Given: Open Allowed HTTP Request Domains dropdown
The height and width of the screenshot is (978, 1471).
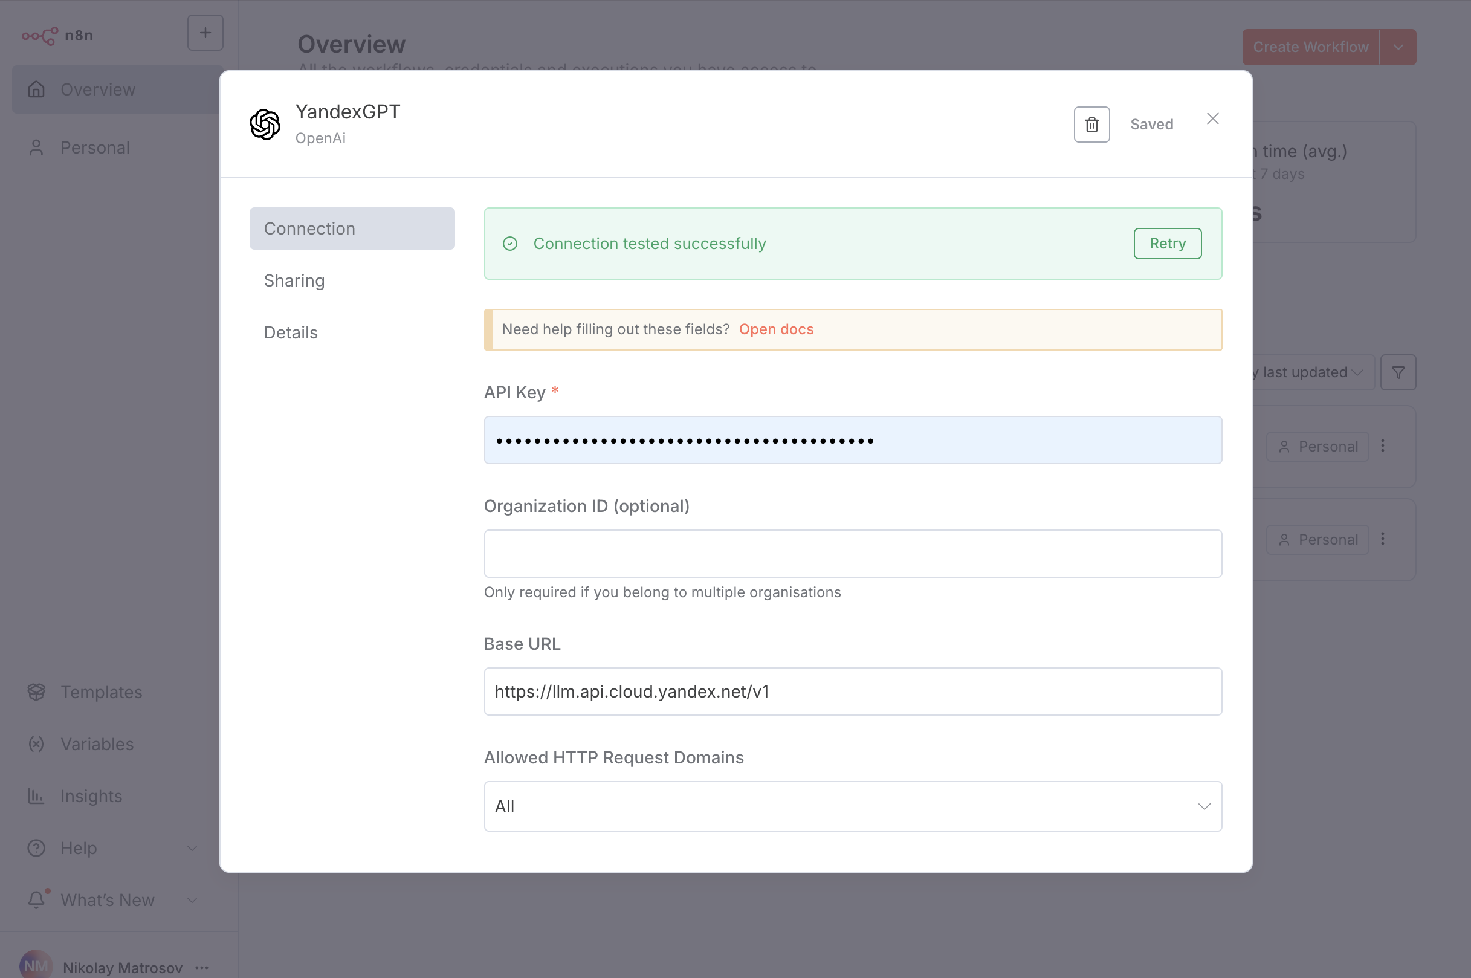Looking at the screenshot, I should pyautogui.click(x=852, y=806).
